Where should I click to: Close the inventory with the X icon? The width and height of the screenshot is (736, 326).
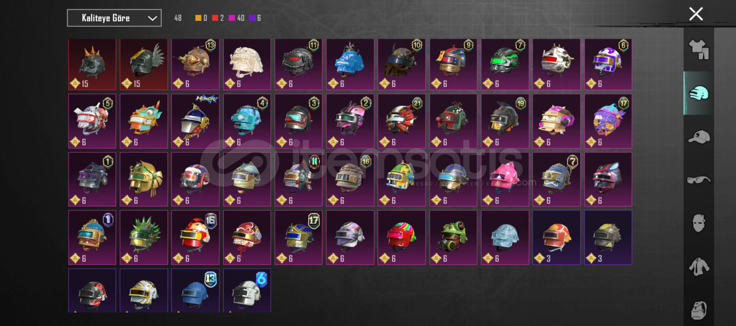pyautogui.click(x=696, y=14)
